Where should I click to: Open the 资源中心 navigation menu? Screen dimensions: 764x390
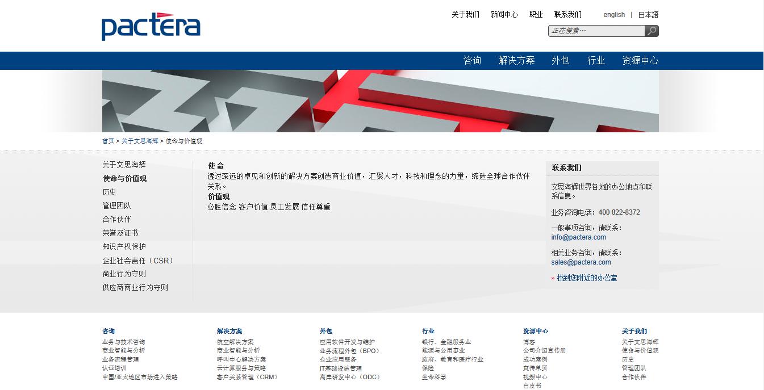[640, 60]
